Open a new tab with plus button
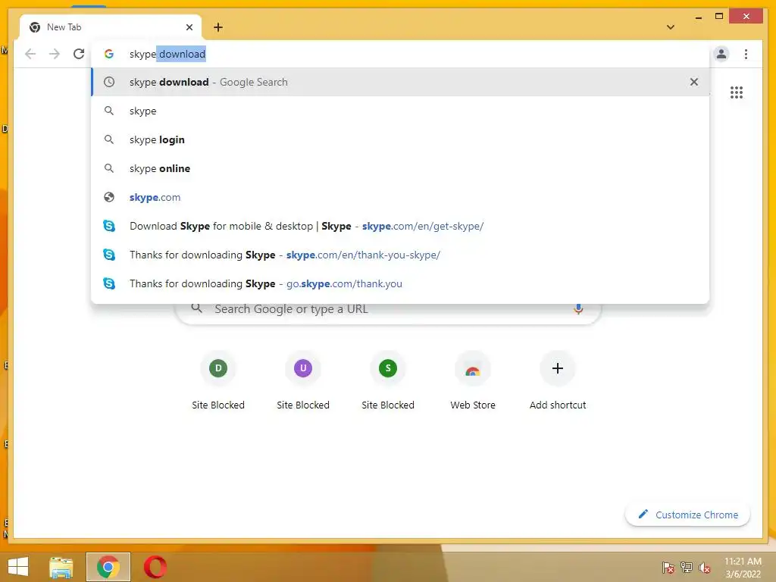The image size is (776, 582). 218,27
